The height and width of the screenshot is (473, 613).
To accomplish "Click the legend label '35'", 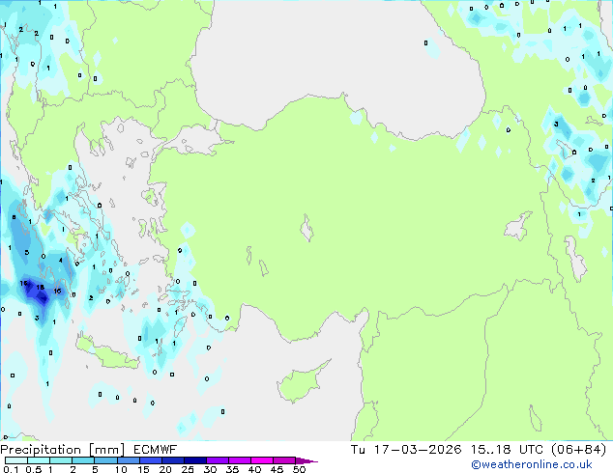I will (x=232, y=469).
